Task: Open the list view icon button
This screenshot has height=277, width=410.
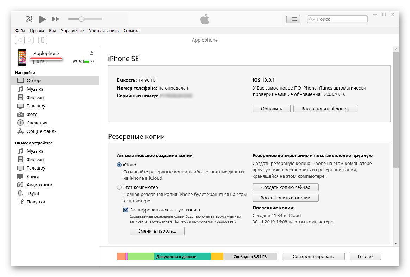Action: tap(293, 19)
